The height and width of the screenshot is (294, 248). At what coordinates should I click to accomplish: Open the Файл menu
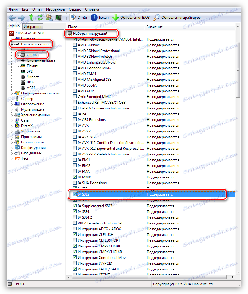point(14,9)
